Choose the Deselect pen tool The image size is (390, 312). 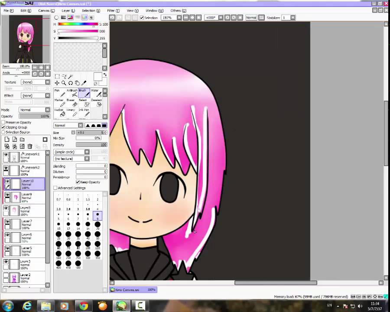[x=96, y=103]
